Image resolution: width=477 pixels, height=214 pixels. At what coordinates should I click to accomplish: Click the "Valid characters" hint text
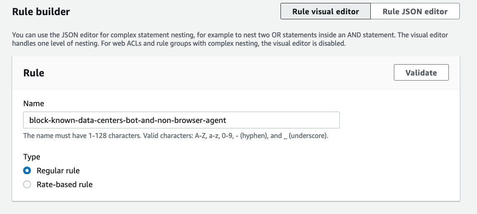(x=252, y=136)
